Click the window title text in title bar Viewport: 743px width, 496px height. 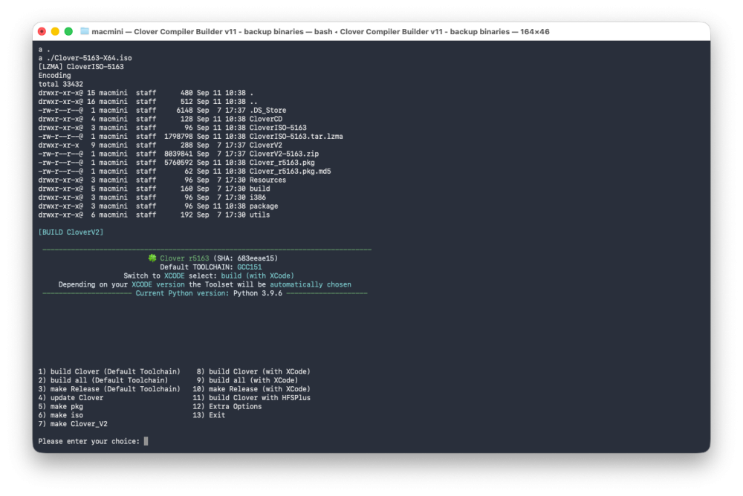click(320, 32)
